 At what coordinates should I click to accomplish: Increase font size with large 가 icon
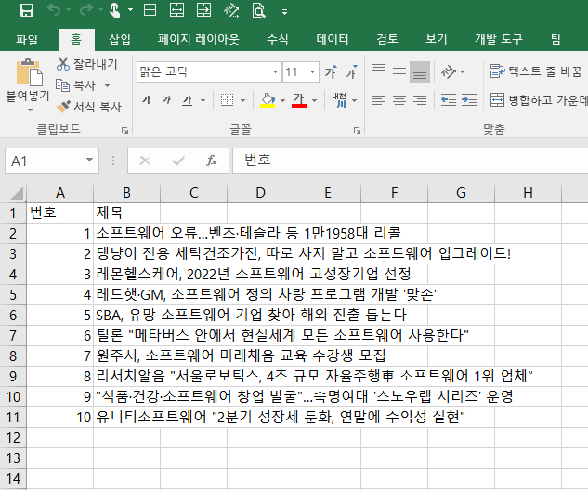[331, 72]
